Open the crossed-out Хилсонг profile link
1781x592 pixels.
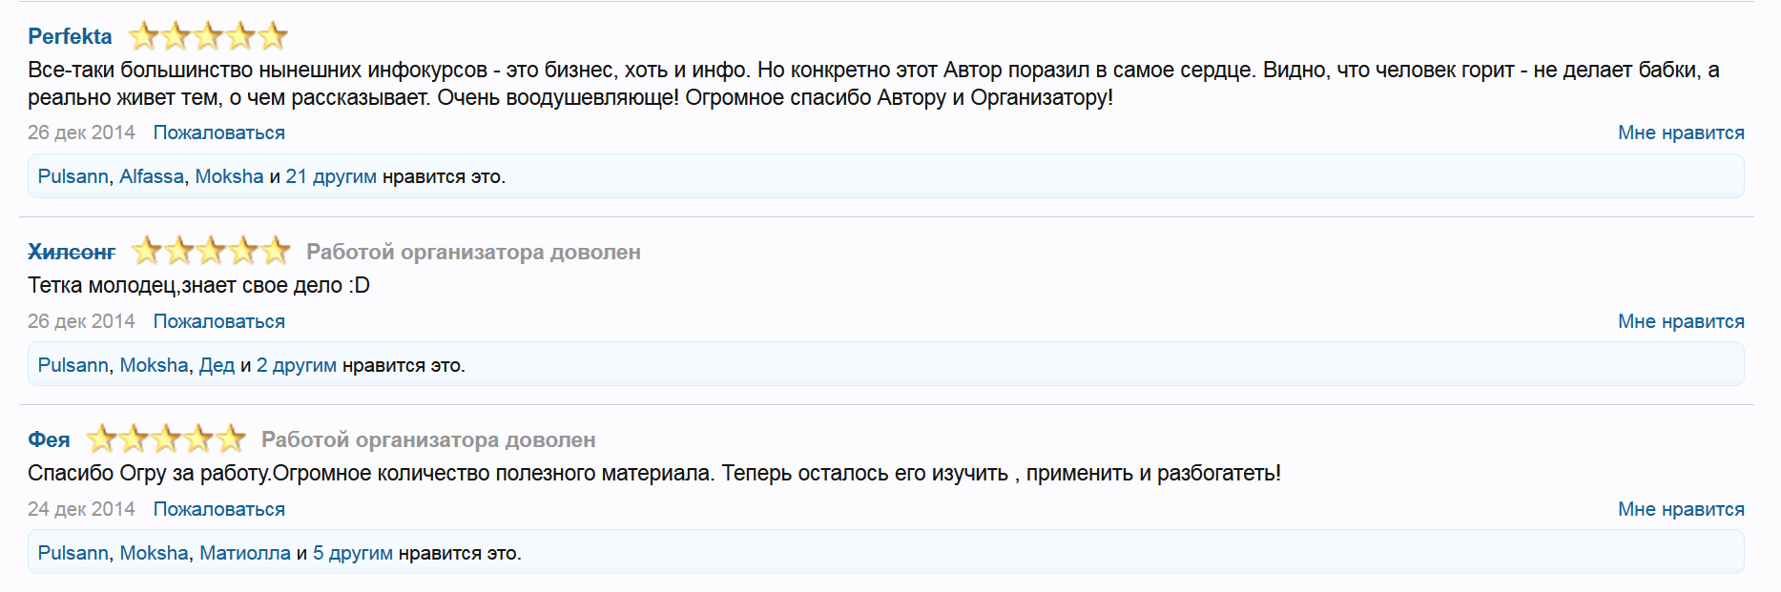click(72, 252)
